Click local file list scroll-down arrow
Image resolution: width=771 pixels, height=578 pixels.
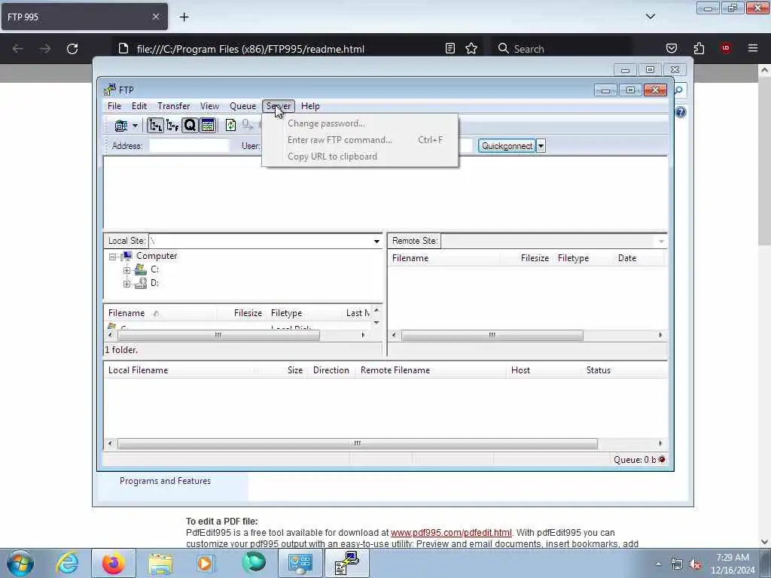376,323
